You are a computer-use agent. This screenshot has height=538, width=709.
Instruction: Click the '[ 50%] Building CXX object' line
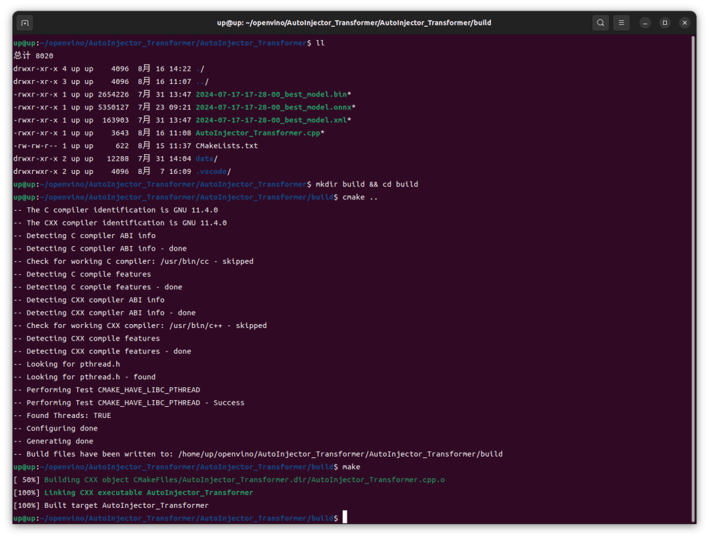tap(229, 480)
